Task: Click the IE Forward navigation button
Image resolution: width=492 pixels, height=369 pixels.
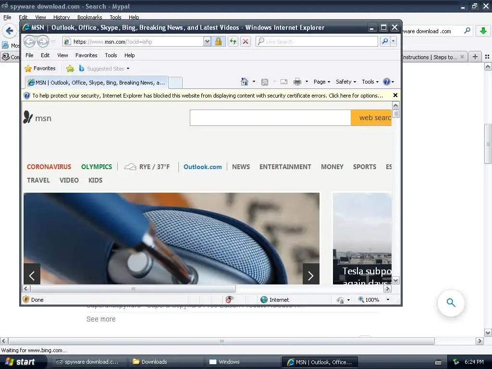Action: [43, 41]
